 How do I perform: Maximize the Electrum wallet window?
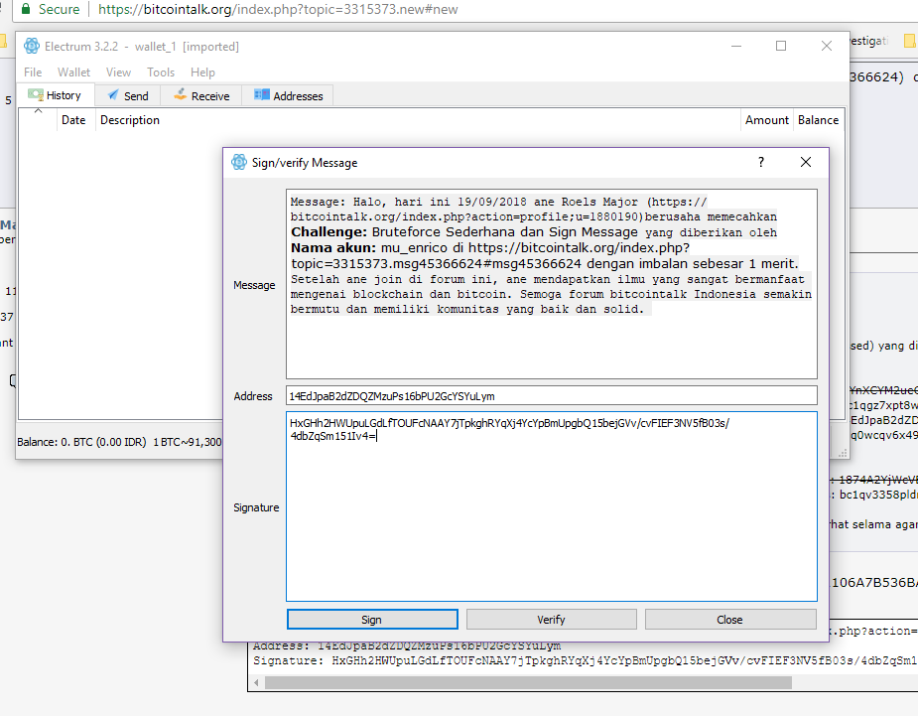pyautogui.click(x=781, y=46)
